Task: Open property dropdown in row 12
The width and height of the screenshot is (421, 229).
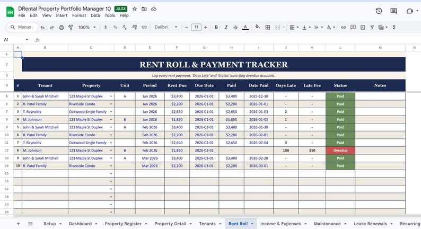Action: pyautogui.click(x=111, y=151)
